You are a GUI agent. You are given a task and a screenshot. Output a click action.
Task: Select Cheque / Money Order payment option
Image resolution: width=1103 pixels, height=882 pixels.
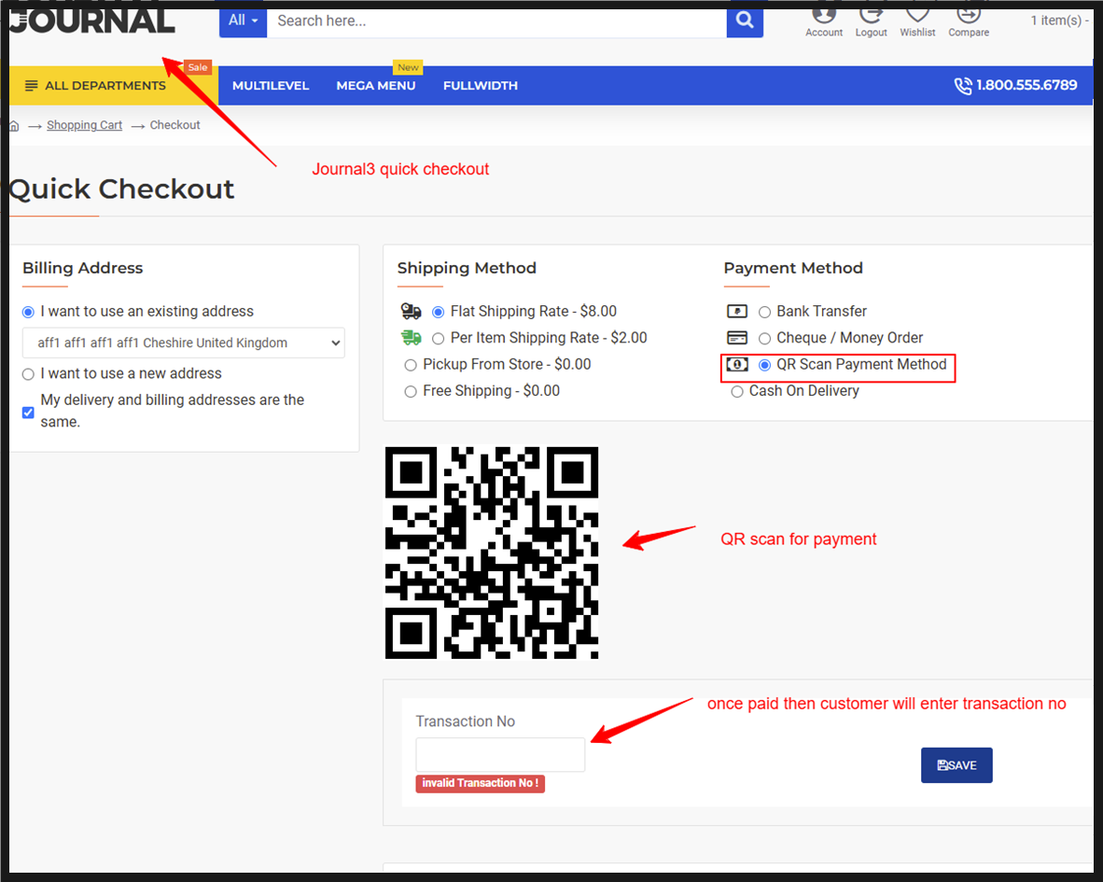pyautogui.click(x=764, y=338)
